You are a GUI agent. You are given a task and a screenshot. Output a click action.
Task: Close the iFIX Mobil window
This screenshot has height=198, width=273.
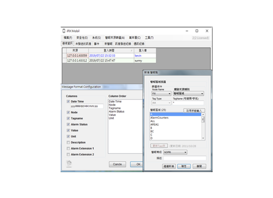click(x=207, y=31)
